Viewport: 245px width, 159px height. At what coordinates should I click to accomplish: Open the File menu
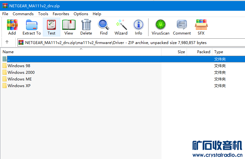pyautogui.click(x=5, y=14)
